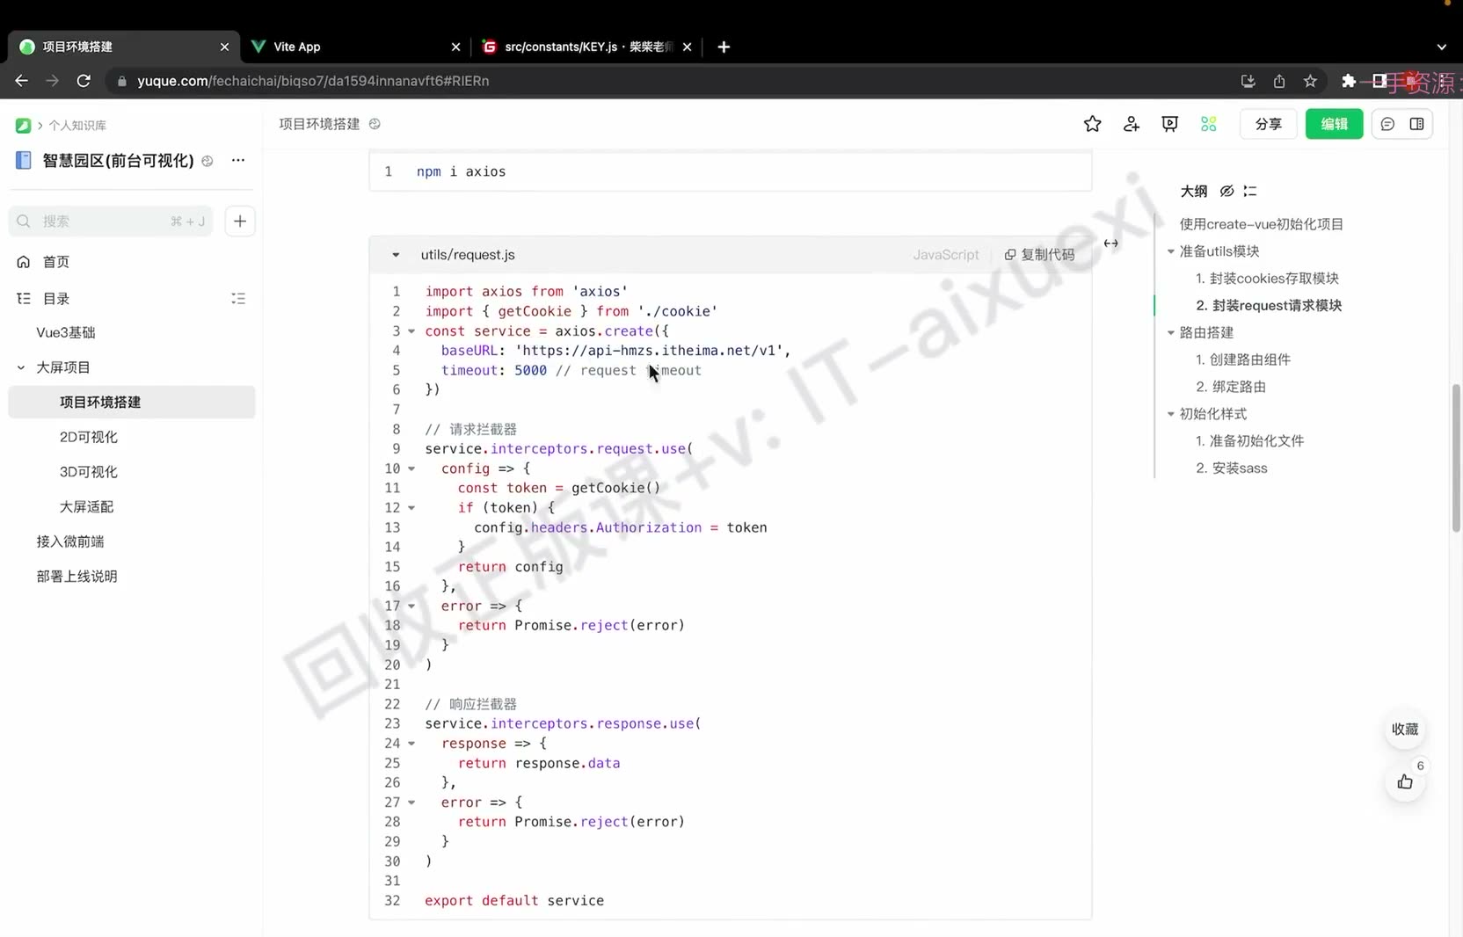
Task: Toggle the right sidebar layout icon
Action: point(1416,124)
